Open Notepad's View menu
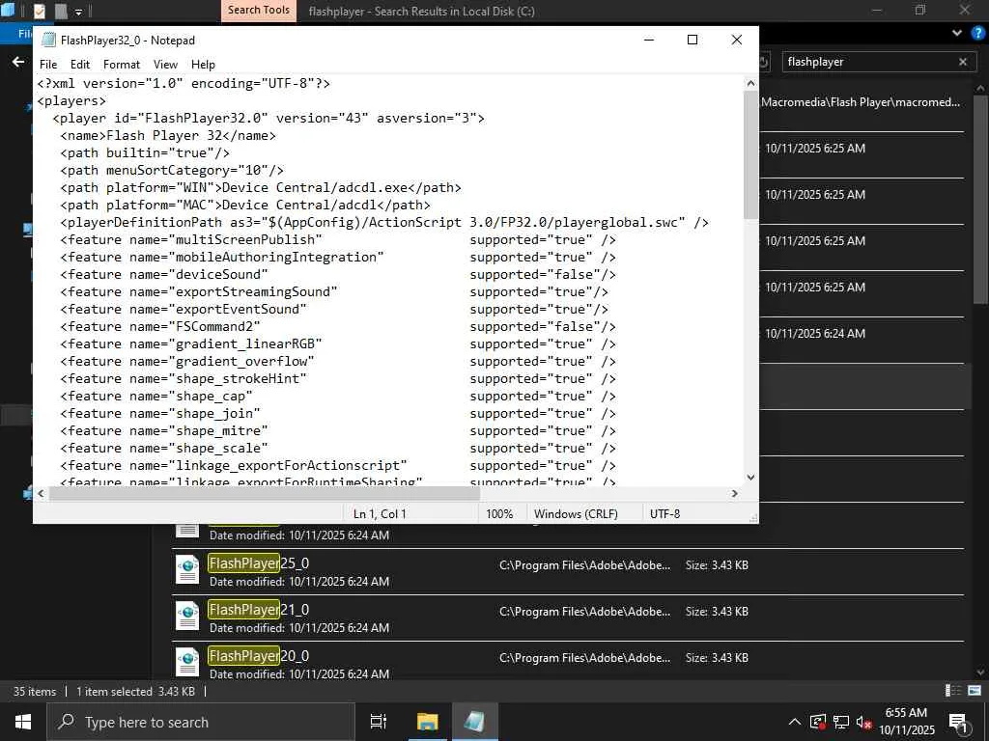The image size is (989, 741). click(x=165, y=65)
